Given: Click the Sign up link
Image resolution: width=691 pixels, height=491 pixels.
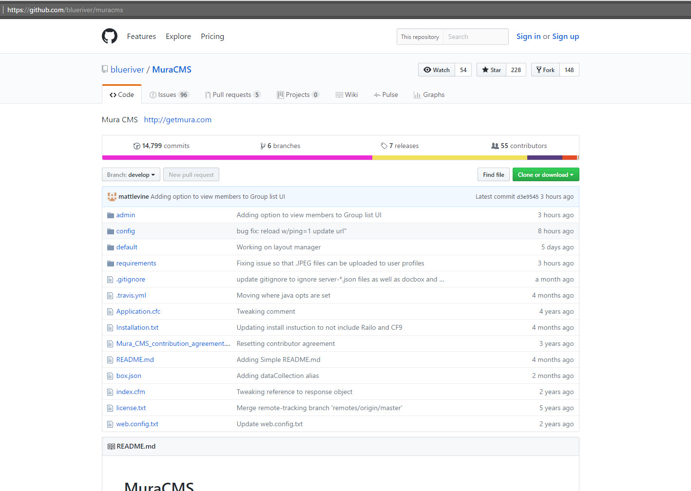Looking at the screenshot, I should point(566,36).
